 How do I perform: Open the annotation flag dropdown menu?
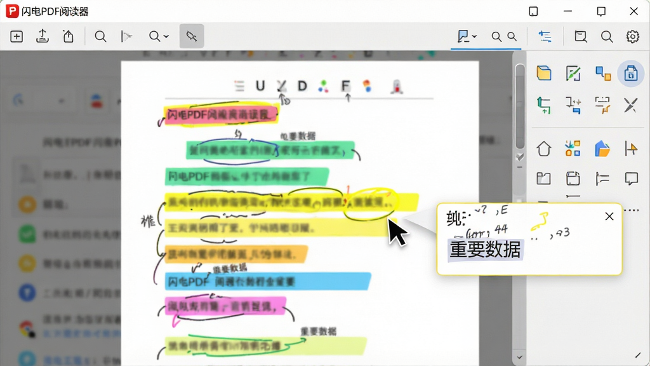467,36
